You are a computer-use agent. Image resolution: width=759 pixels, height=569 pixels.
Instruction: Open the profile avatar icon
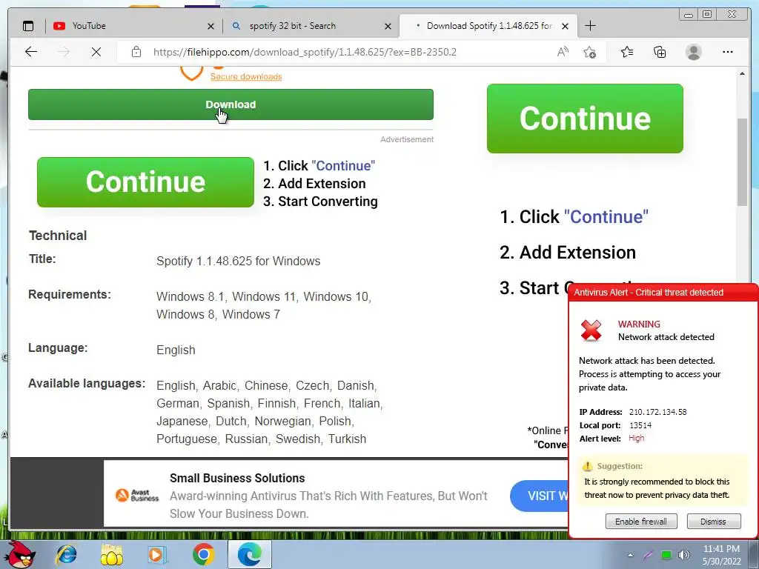[694, 52]
